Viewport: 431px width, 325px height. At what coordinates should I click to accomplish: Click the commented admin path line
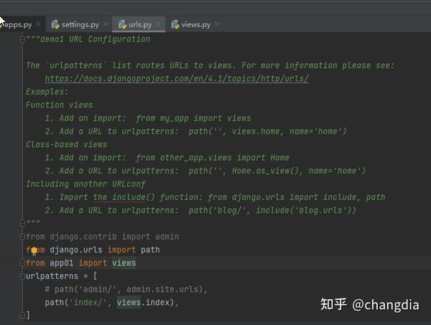coord(126,289)
